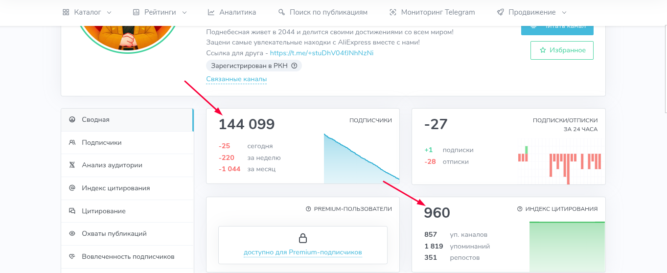Click the Избранное button

(562, 50)
